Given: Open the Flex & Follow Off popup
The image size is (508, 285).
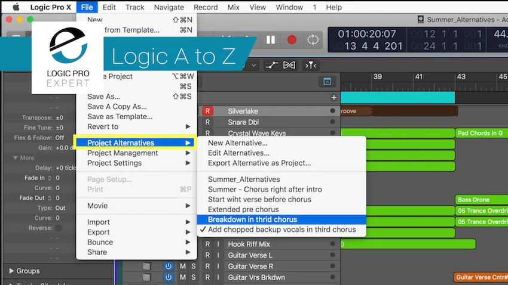Looking at the screenshot, I should (x=60, y=138).
